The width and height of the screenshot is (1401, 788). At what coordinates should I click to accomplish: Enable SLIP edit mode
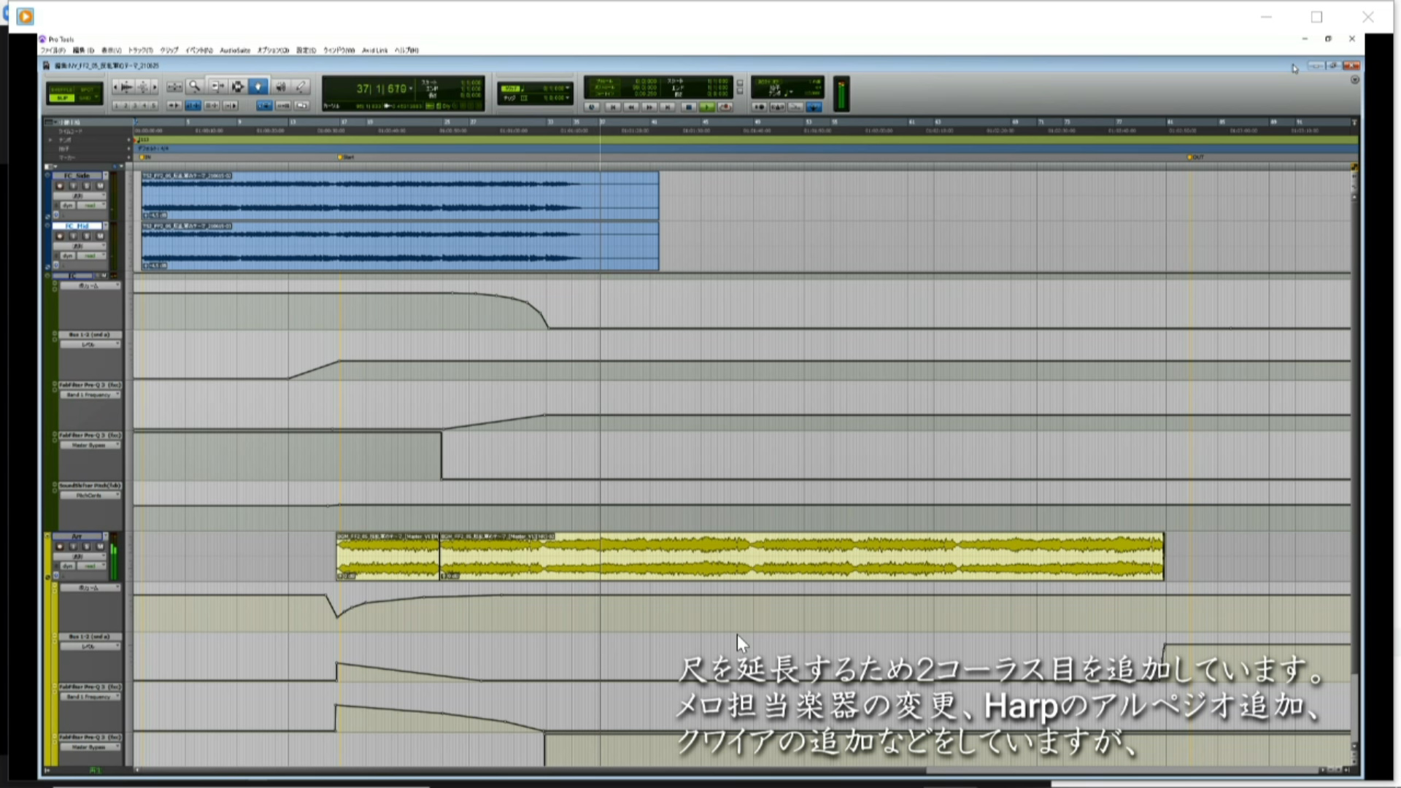pos(62,98)
